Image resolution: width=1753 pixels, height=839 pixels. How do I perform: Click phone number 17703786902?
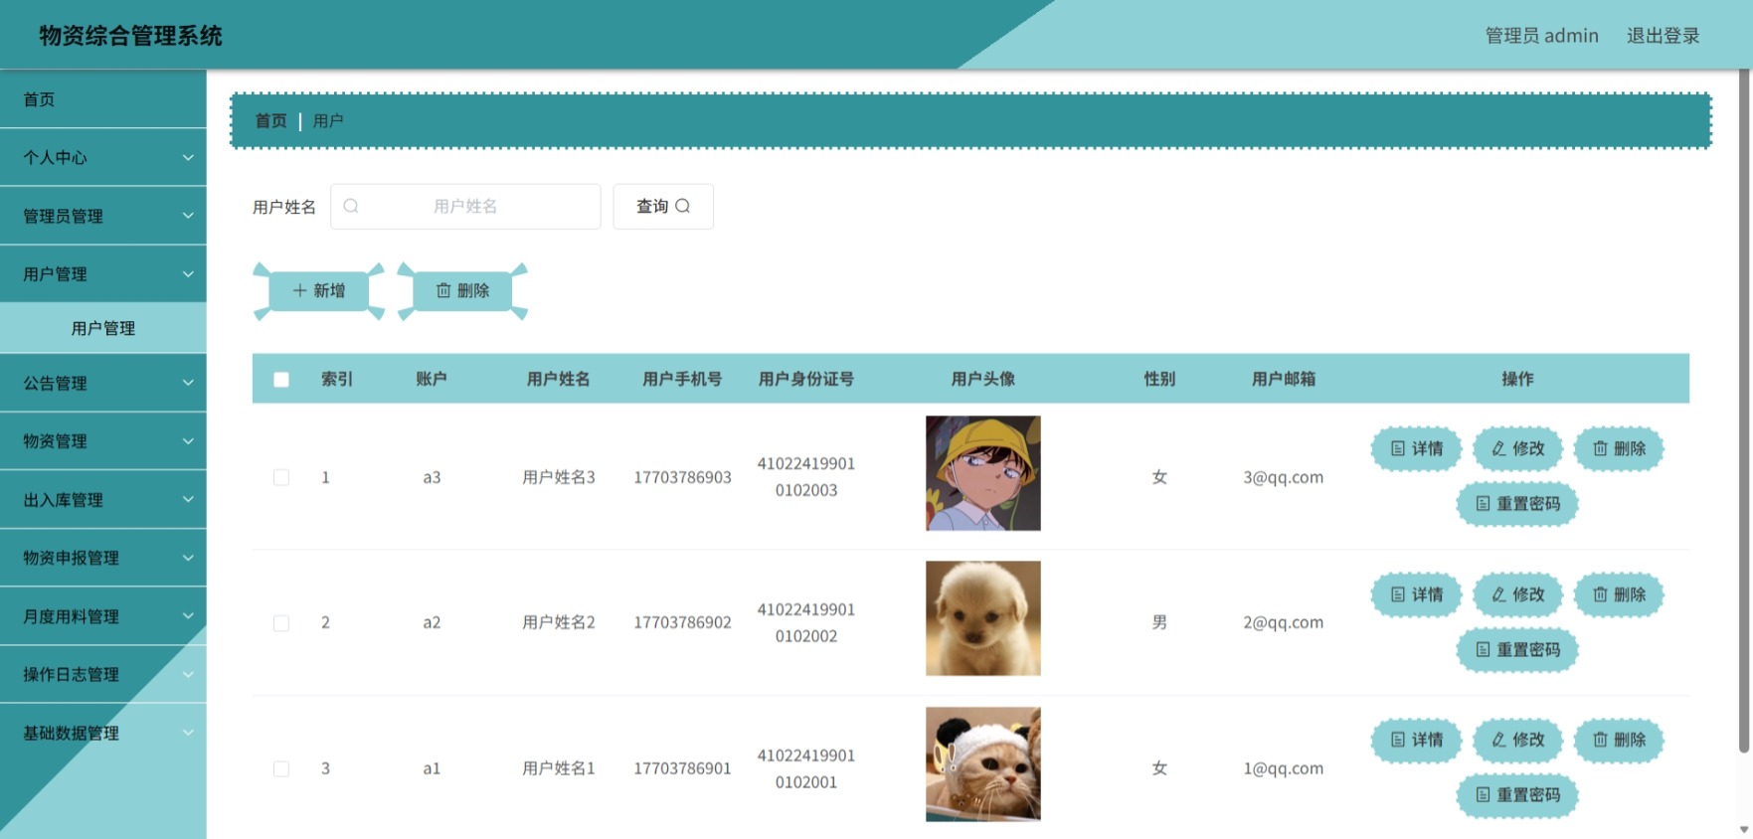[682, 622]
